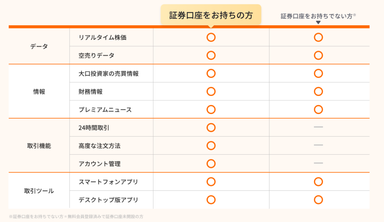Click circle for スマートフォンアプリ under non-account holders
This screenshot has height=222, width=384.
click(x=318, y=182)
